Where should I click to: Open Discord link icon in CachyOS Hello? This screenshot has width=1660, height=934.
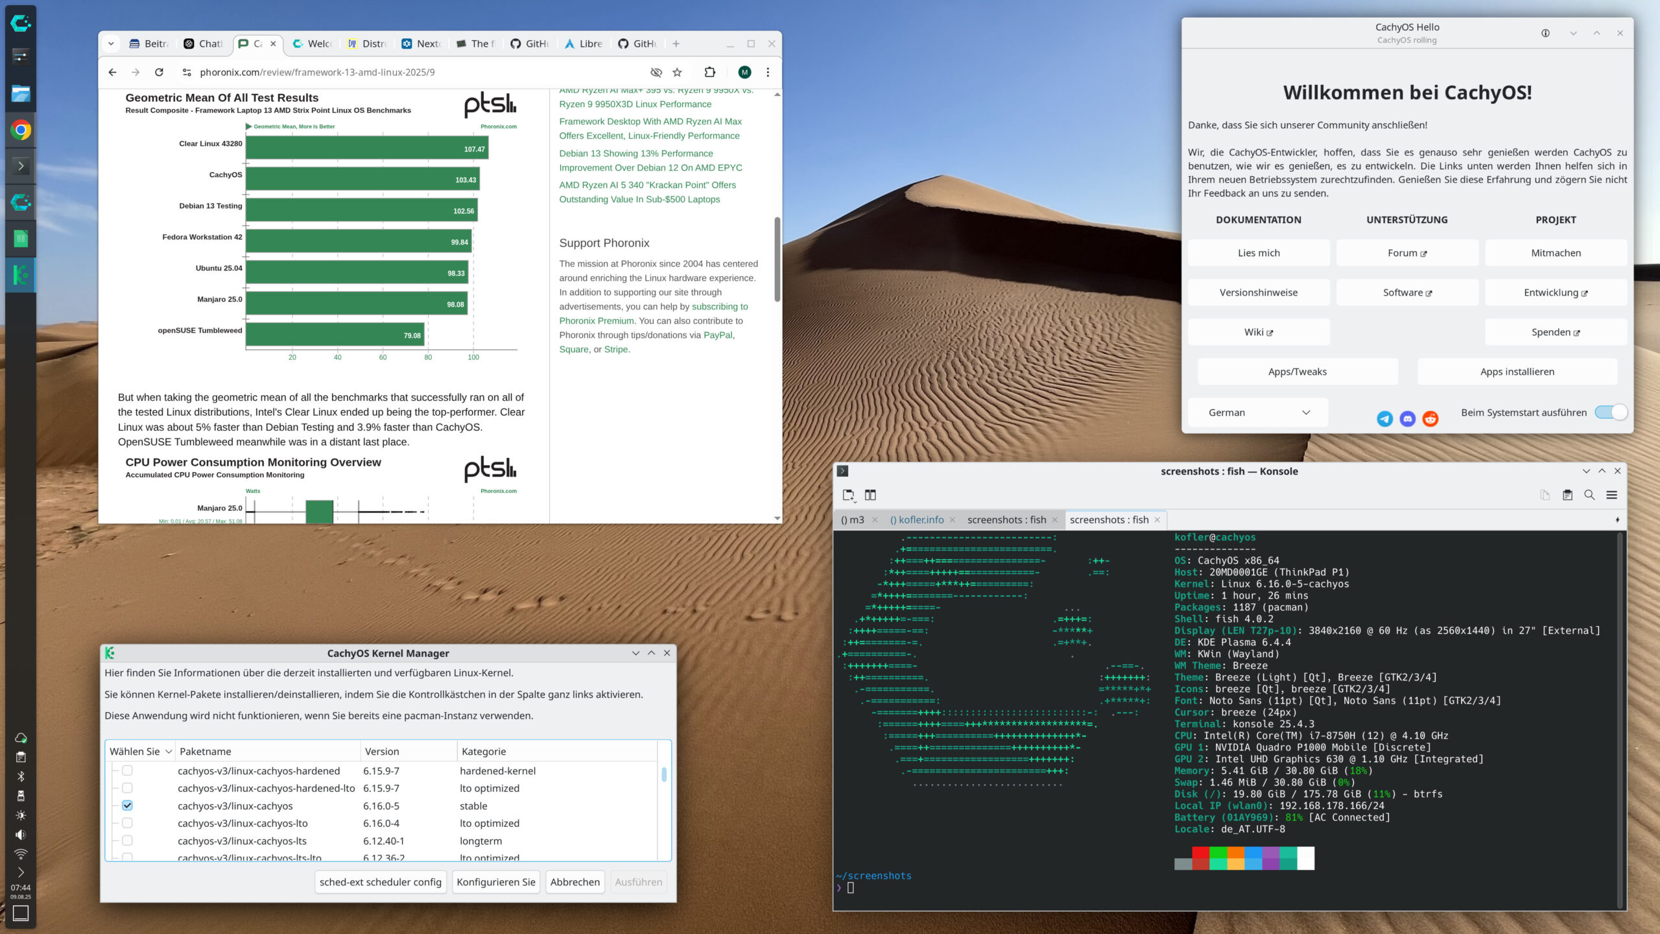point(1407,418)
